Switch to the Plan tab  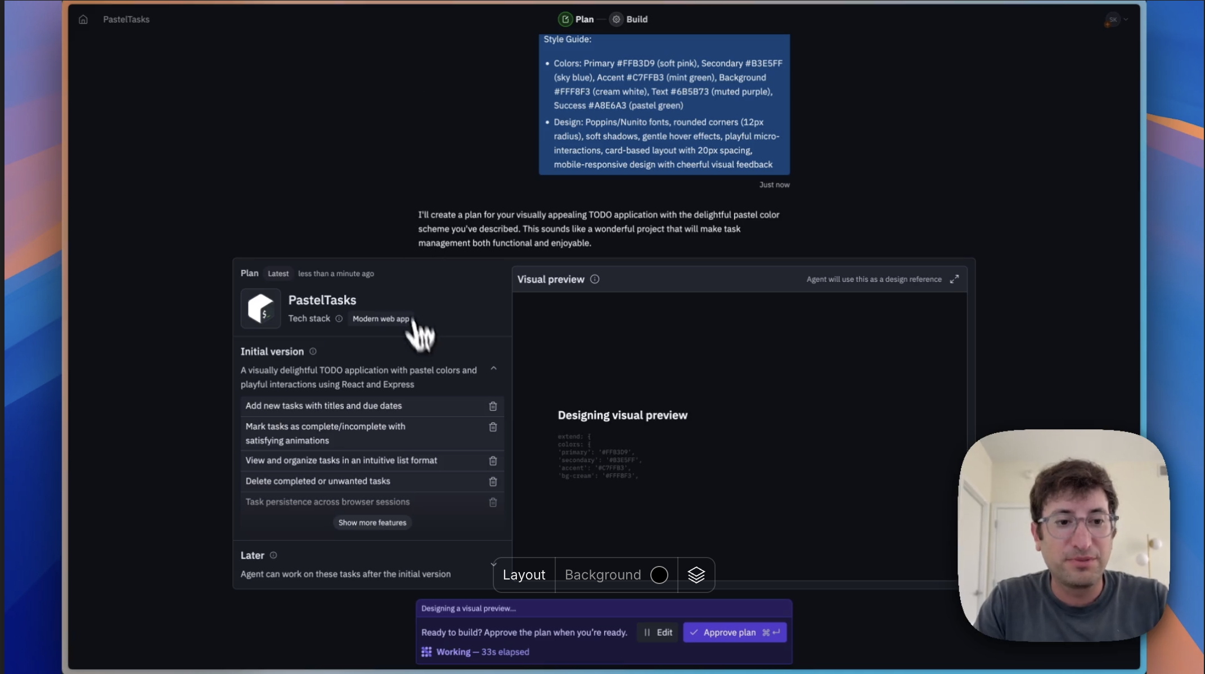[577, 19]
